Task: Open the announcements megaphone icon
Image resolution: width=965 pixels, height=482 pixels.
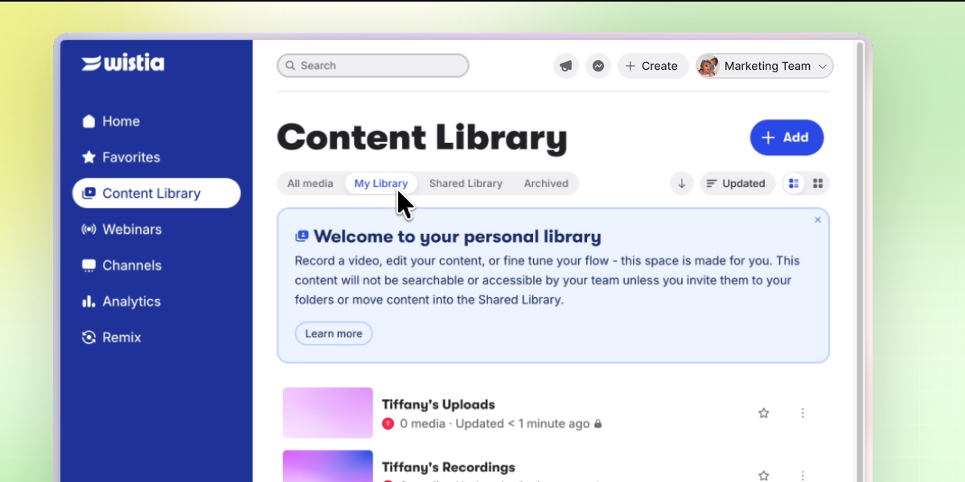Action: (x=566, y=65)
